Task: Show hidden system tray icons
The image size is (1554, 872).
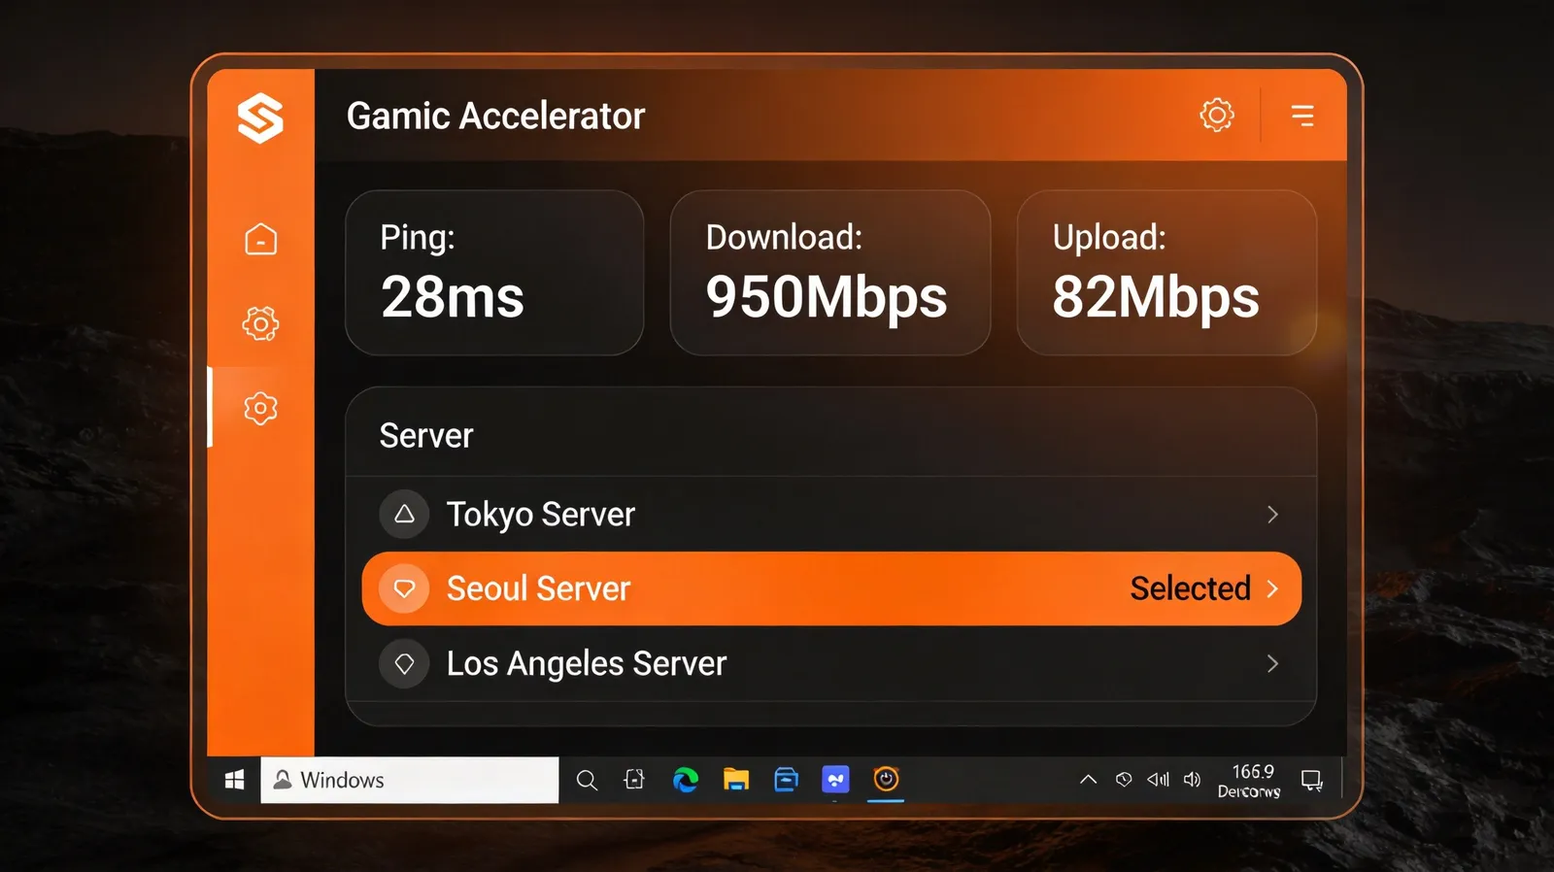Action: 1089,779
